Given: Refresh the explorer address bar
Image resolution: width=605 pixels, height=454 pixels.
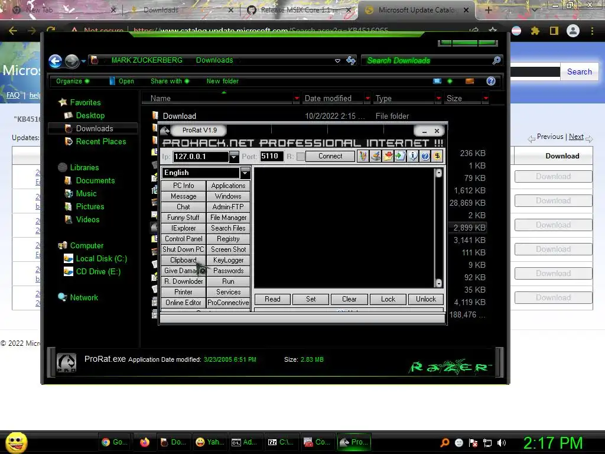Looking at the screenshot, I should (x=351, y=60).
